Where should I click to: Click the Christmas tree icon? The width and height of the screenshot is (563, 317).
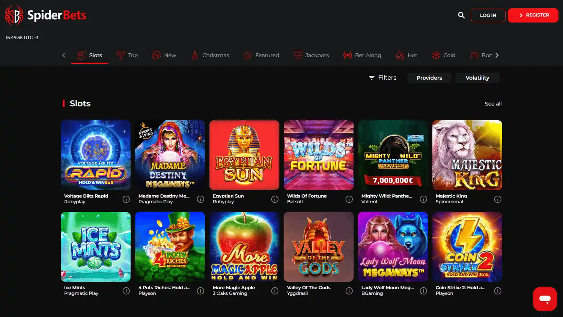(194, 55)
